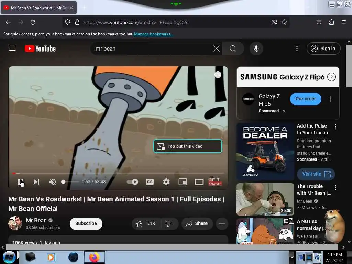The height and width of the screenshot is (264, 352).
Task: Seek on the video progress bar
Action: click(118, 173)
